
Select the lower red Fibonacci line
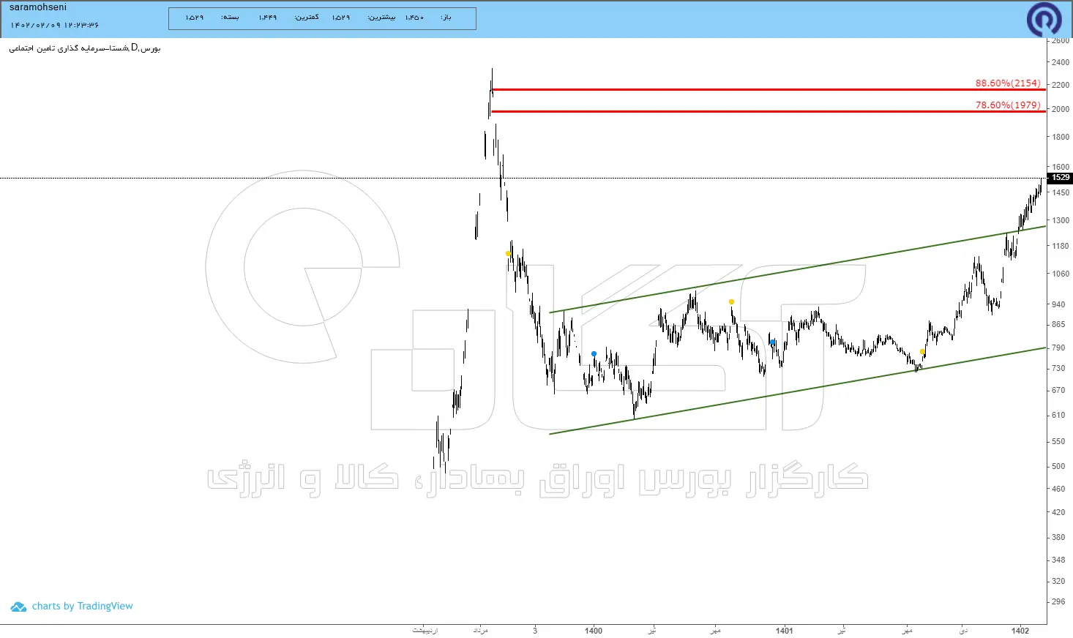point(769,112)
